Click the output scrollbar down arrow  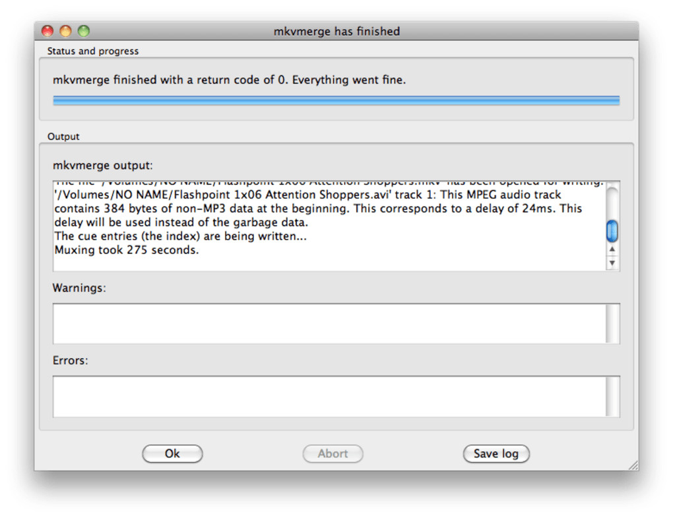(612, 263)
